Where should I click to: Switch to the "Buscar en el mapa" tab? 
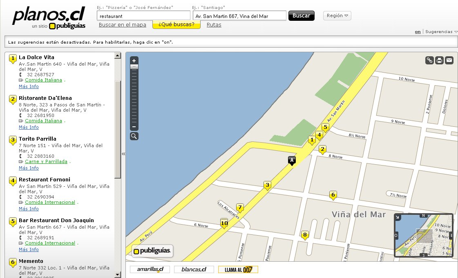(x=123, y=25)
